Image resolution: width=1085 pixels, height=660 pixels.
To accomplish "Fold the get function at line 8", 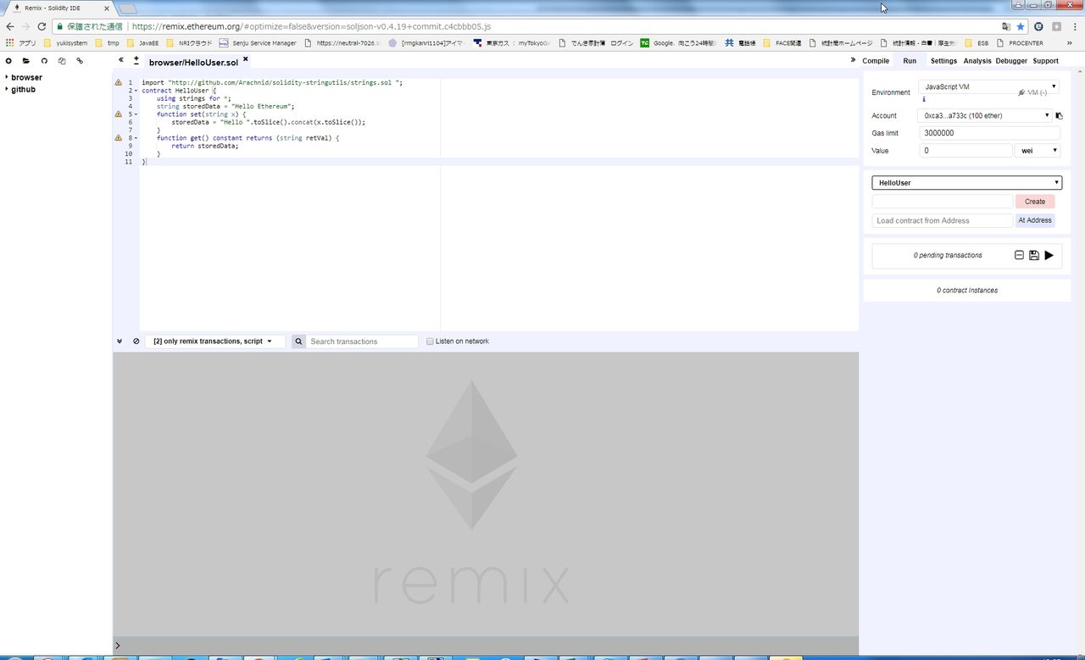I will tap(136, 138).
